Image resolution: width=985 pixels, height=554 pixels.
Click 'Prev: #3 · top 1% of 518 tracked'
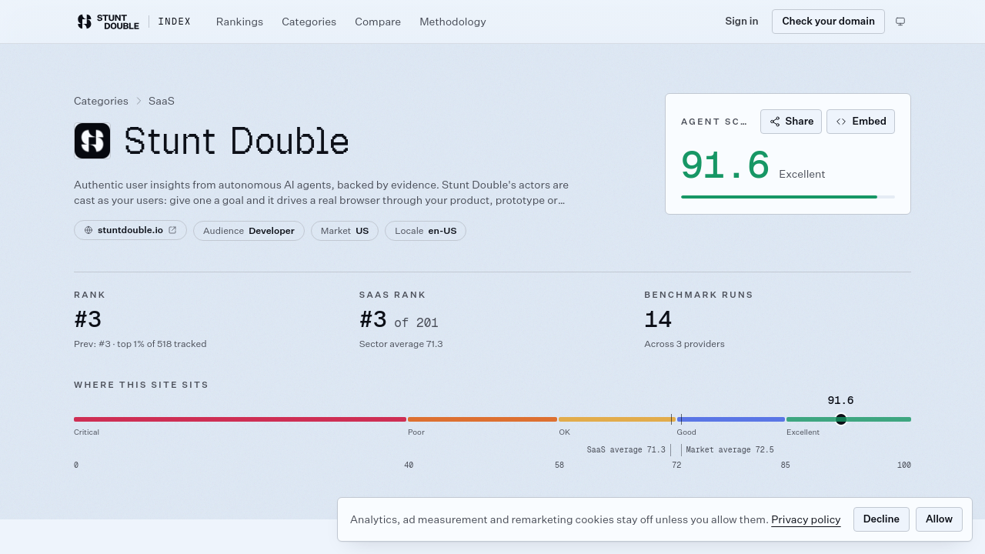140,344
